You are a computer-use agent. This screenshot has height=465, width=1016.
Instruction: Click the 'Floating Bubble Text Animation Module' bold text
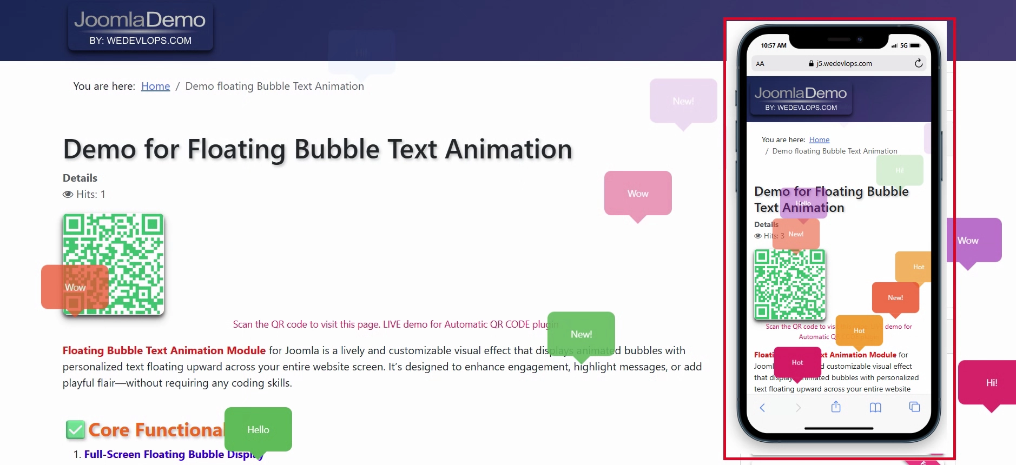(164, 350)
